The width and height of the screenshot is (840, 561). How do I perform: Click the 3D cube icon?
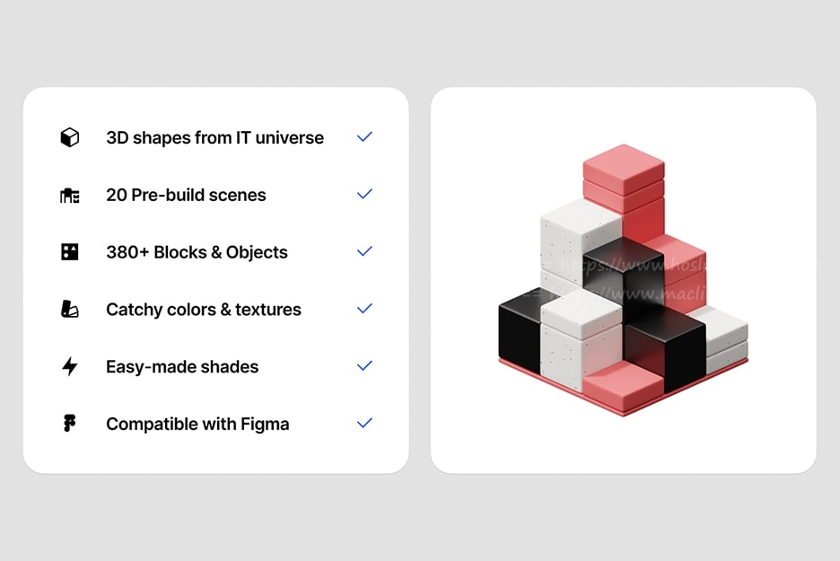pos(69,137)
